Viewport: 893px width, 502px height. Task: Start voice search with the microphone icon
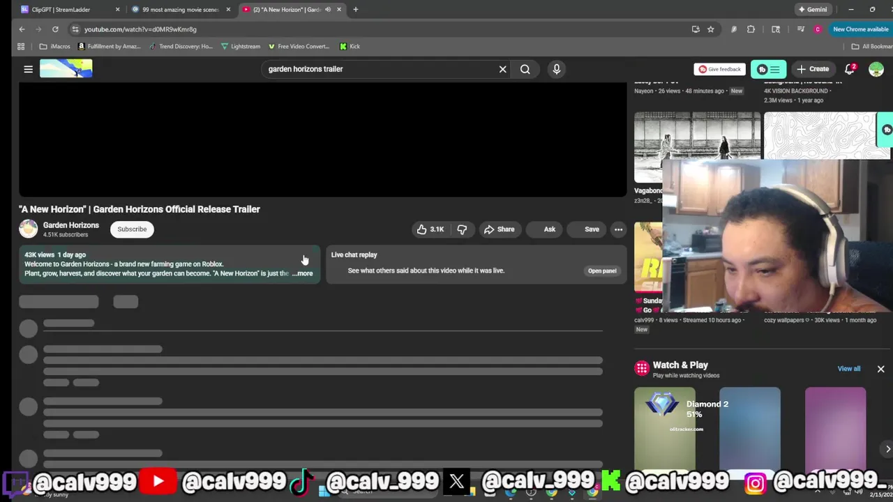click(x=556, y=69)
